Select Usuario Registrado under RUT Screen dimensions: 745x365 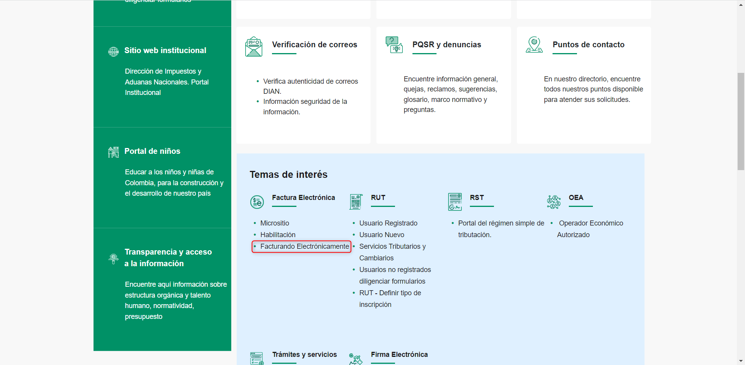tap(388, 223)
